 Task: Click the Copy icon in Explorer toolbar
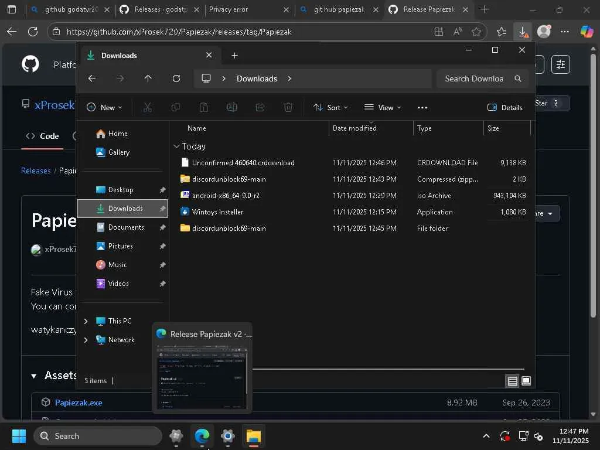[x=176, y=108]
